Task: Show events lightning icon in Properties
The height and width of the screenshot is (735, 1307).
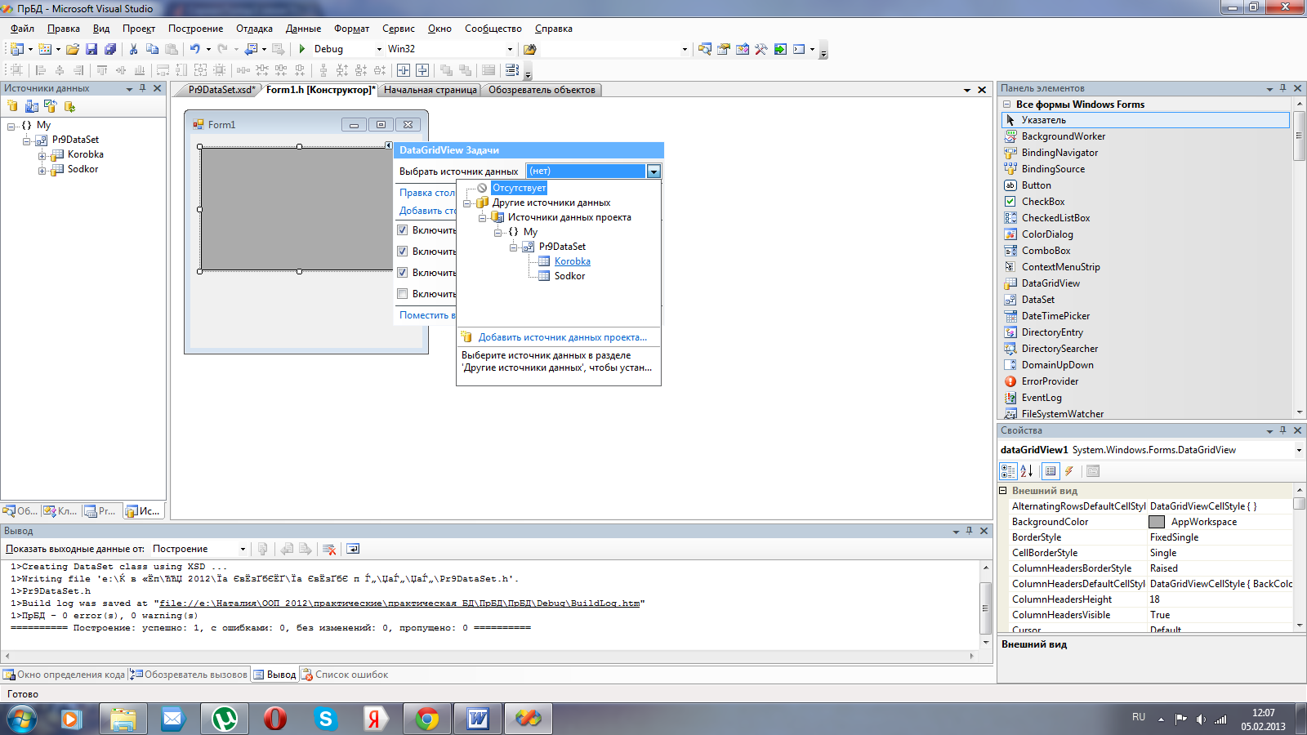Action: point(1069,471)
